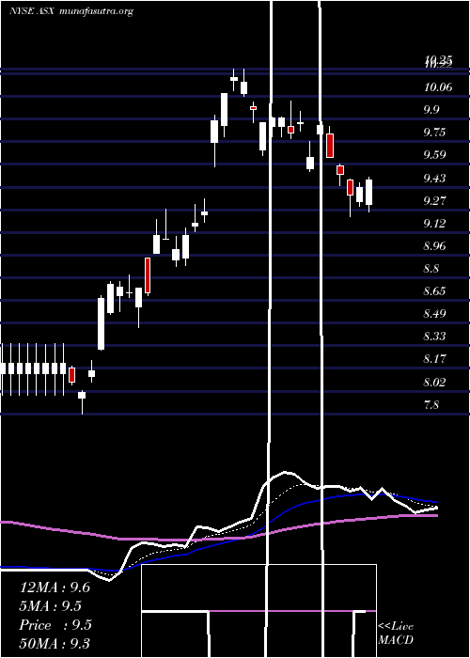
Task: Click the 50MA : 9.3 legend value
Action: [55, 644]
